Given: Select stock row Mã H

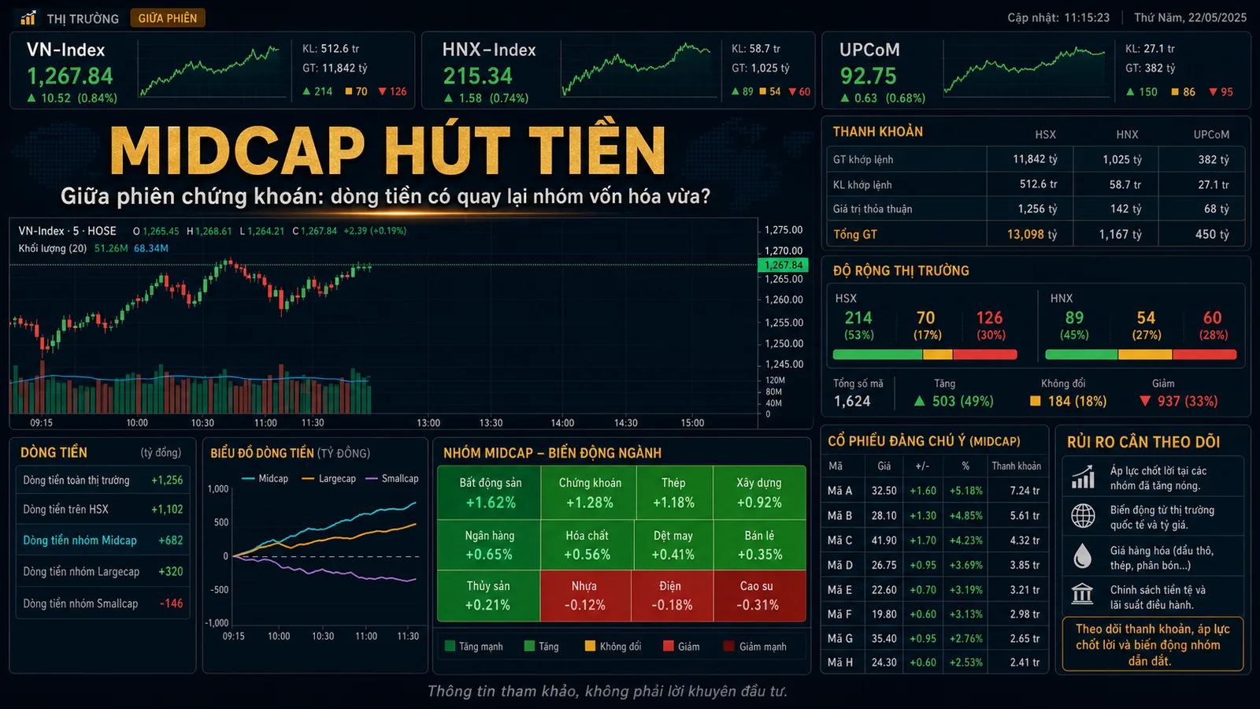Looking at the screenshot, I should click(x=934, y=663).
